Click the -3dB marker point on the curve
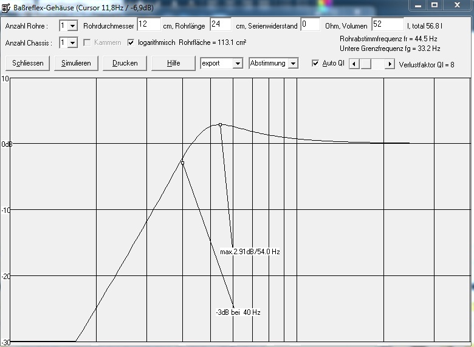474x347 pixels. (182, 163)
